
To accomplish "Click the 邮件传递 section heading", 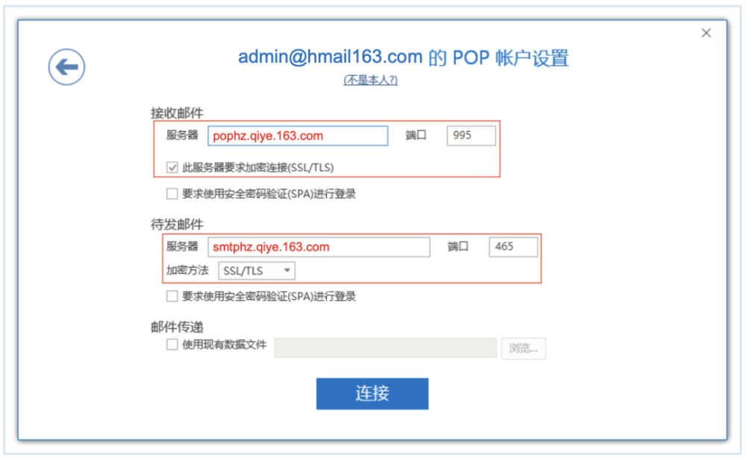I will tap(177, 327).
